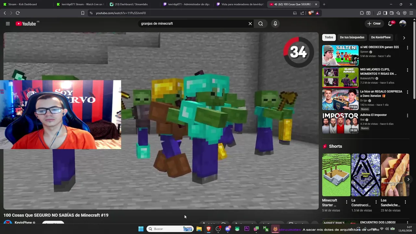This screenshot has width=416, height=234.
Task: Go back in browser history
Action: point(5,13)
